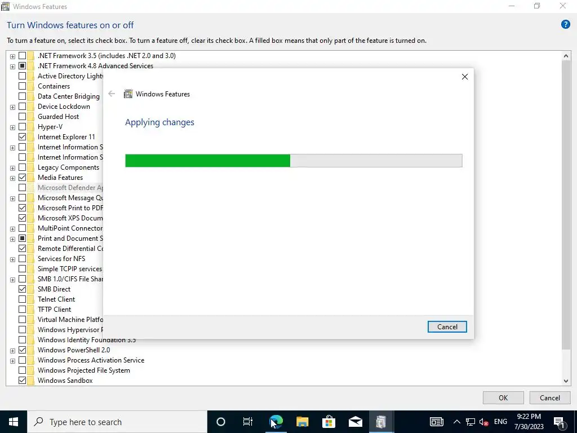The width and height of the screenshot is (577, 433).
Task: Open the notification center icon
Action: (560, 422)
